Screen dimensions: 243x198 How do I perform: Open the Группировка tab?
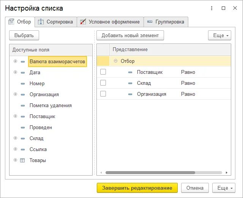(169, 22)
